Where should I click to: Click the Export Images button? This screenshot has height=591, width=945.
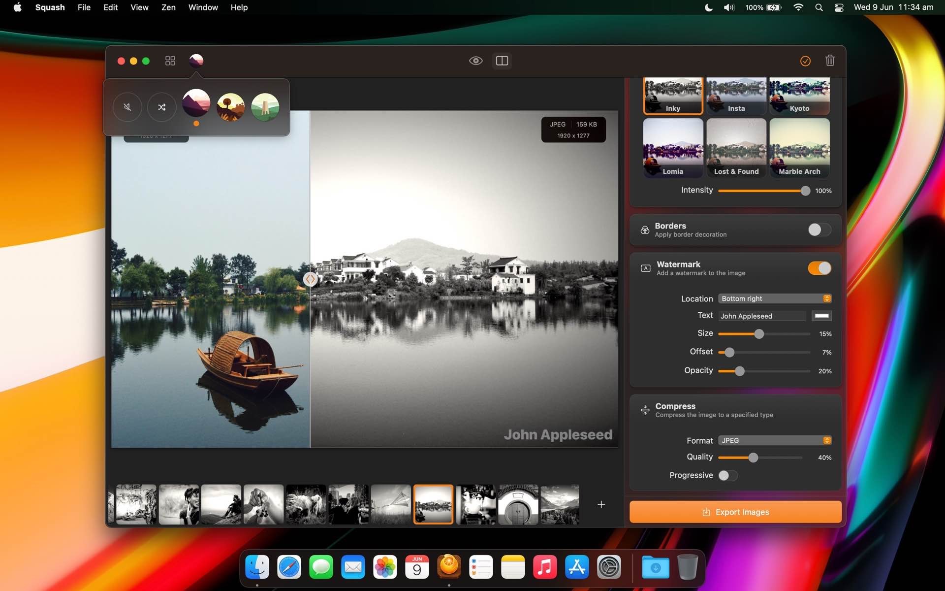pos(735,512)
